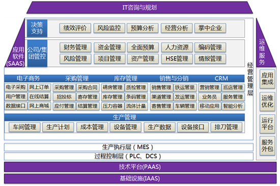Open the 生产计划 box
The width and height of the screenshot is (280, 186).
58,127
